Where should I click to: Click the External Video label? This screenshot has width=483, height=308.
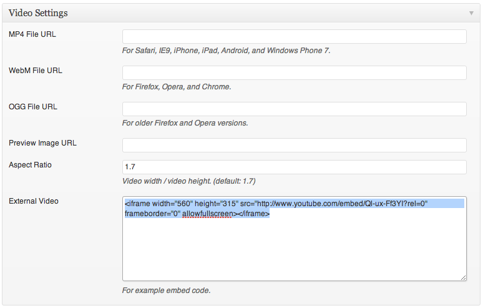pos(34,201)
